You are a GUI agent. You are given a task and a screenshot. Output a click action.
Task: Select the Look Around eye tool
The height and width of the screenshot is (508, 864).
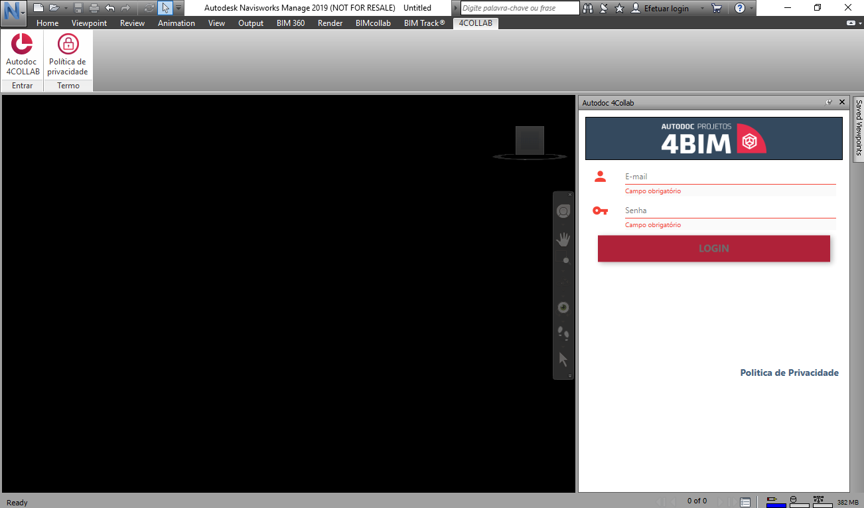click(x=563, y=307)
